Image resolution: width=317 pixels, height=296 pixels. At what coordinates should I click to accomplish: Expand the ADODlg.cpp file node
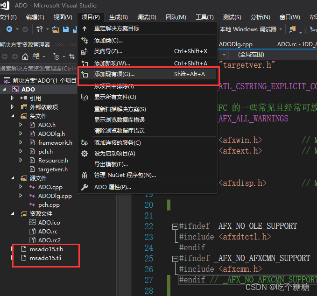21,196
